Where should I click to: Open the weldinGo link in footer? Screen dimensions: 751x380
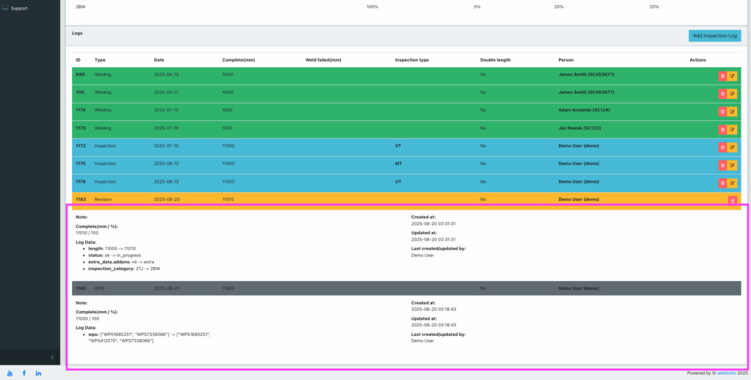(x=727, y=373)
